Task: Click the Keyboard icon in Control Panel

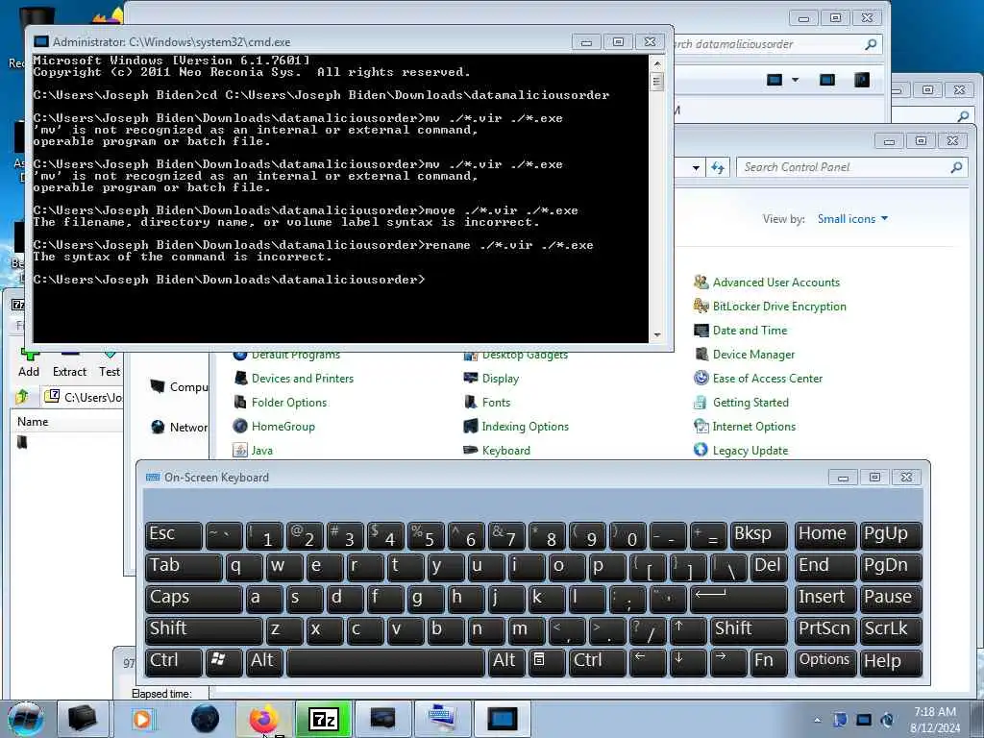Action: 471,450
